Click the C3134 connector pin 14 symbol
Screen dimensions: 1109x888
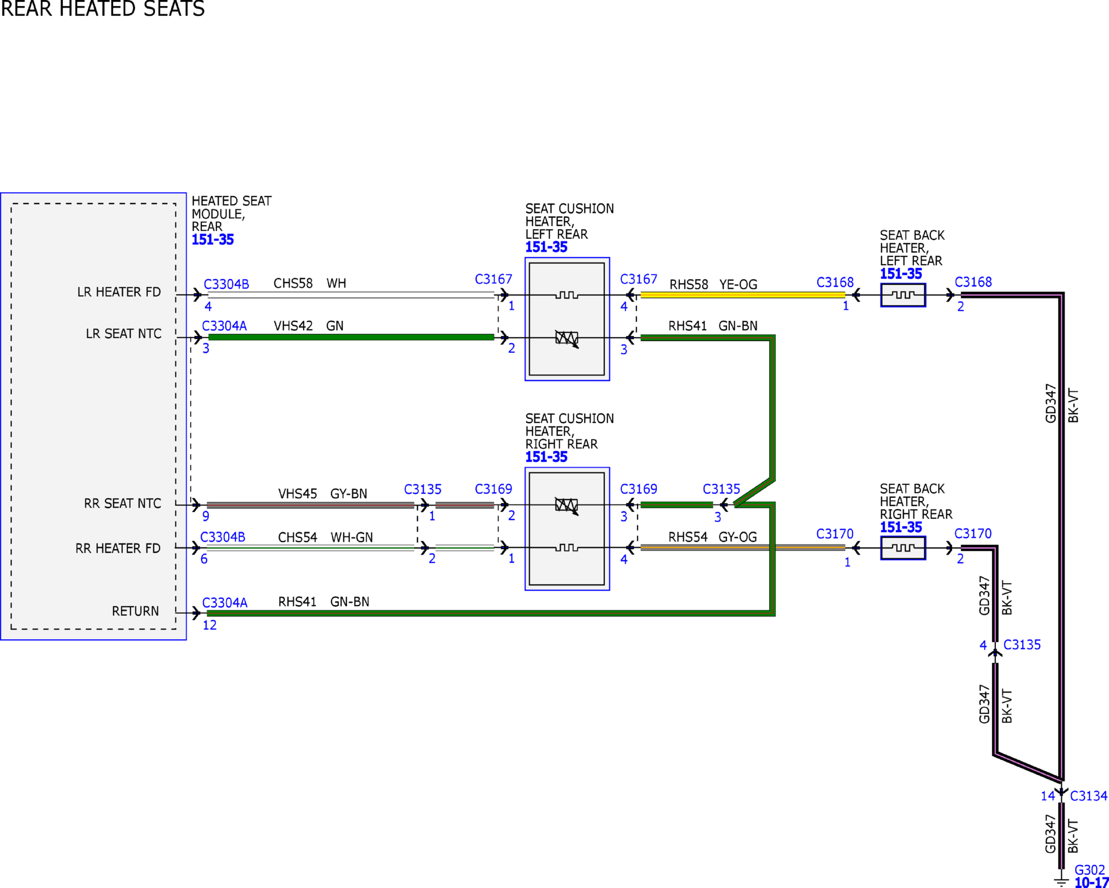[x=1062, y=792]
